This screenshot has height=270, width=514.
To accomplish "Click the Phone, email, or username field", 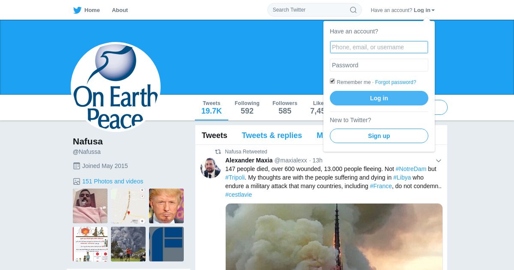I will [379, 47].
